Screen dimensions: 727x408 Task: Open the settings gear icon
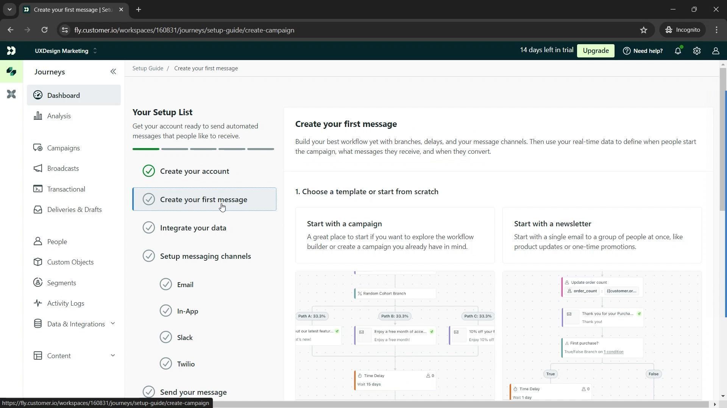(x=697, y=51)
